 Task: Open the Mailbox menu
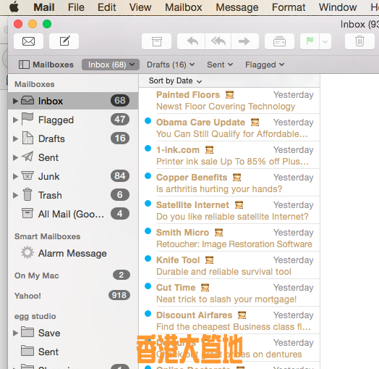(184, 7)
